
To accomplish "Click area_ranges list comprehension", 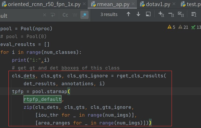I will (x=92, y=123).
